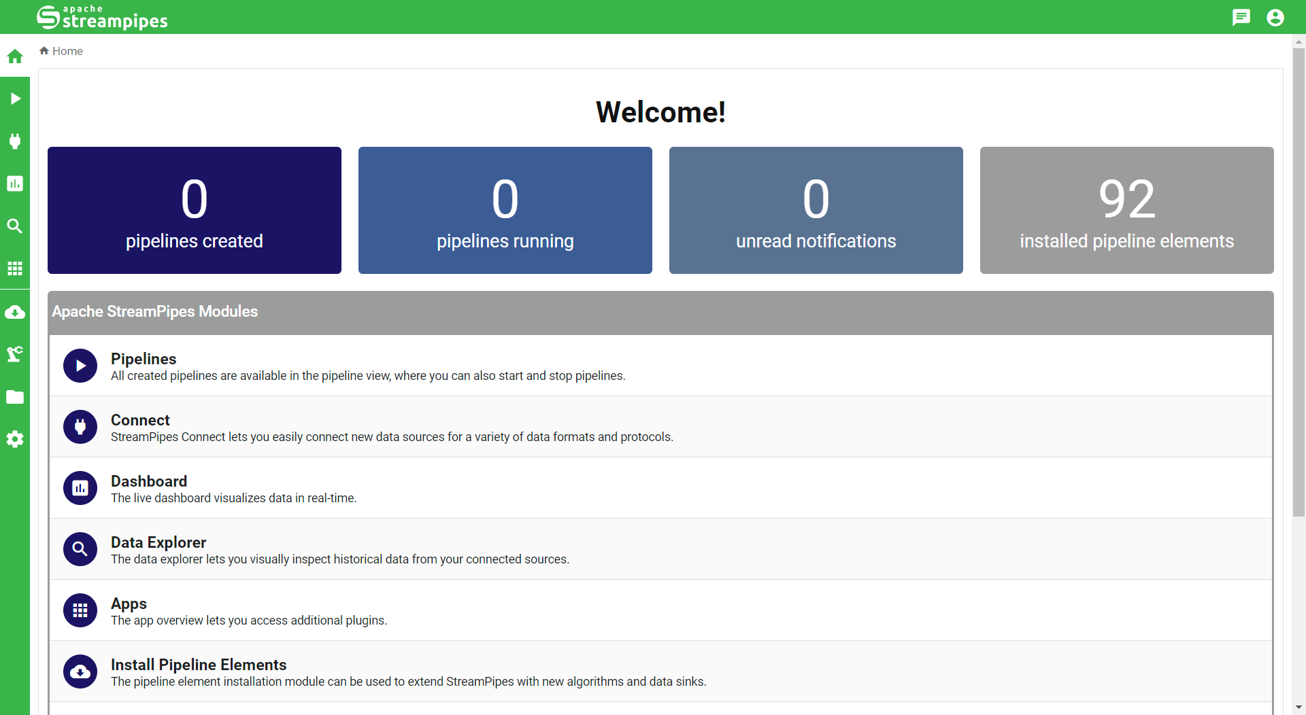Open the pipelines created status card
1306x715 pixels.
pos(195,210)
